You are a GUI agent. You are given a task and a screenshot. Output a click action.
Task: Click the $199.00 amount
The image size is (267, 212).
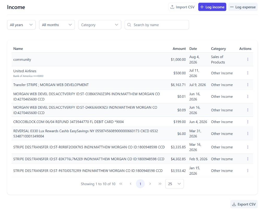point(180,122)
